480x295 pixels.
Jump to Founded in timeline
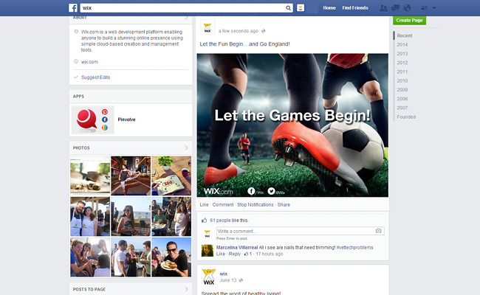406,117
